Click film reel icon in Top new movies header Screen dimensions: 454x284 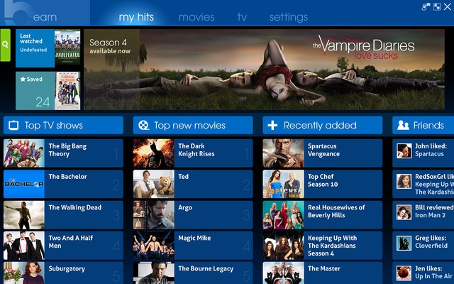tap(143, 126)
